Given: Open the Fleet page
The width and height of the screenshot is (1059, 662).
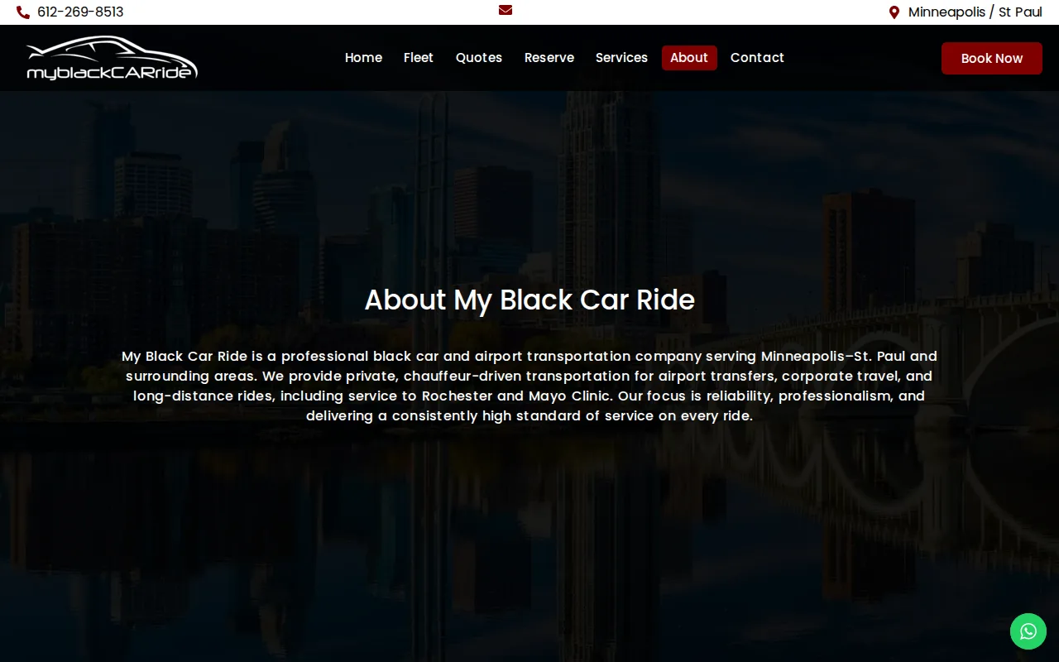Looking at the screenshot, I should 419,58.
